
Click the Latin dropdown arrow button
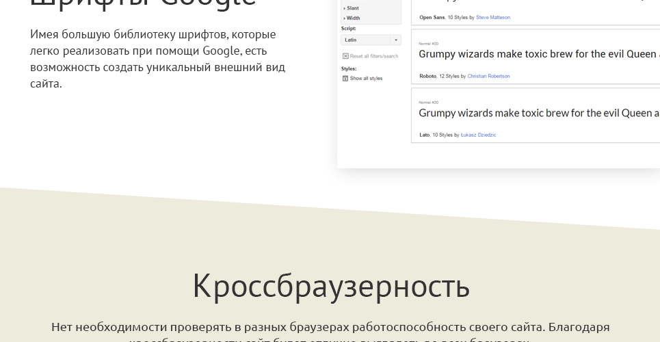click(x=396, y=40)
